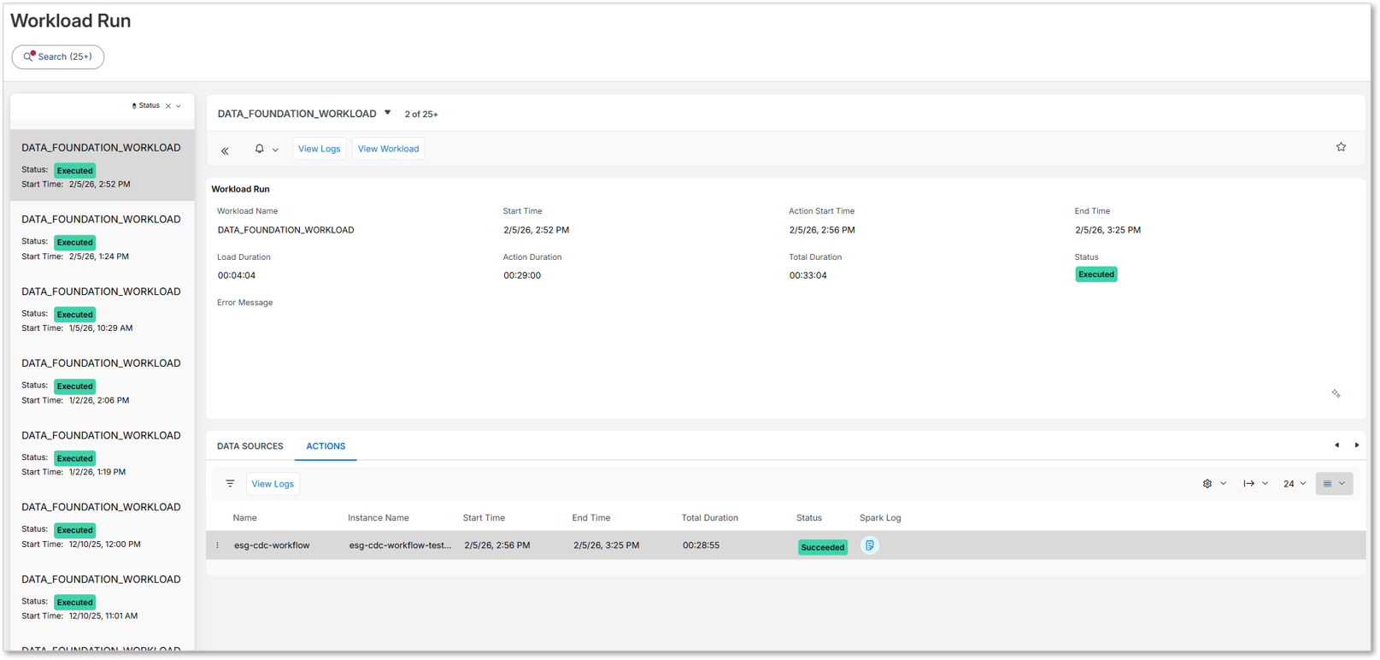1380x660 pixels.
Task: Click the list view layout icon
Action: click(x=1327, y=484)
